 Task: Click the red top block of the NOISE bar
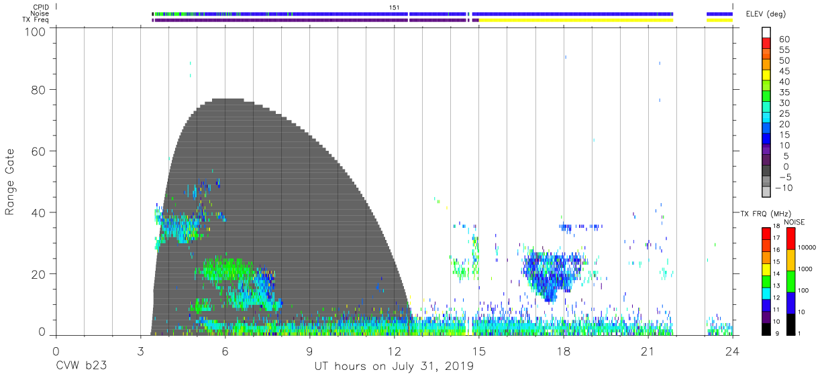[791, 239]
